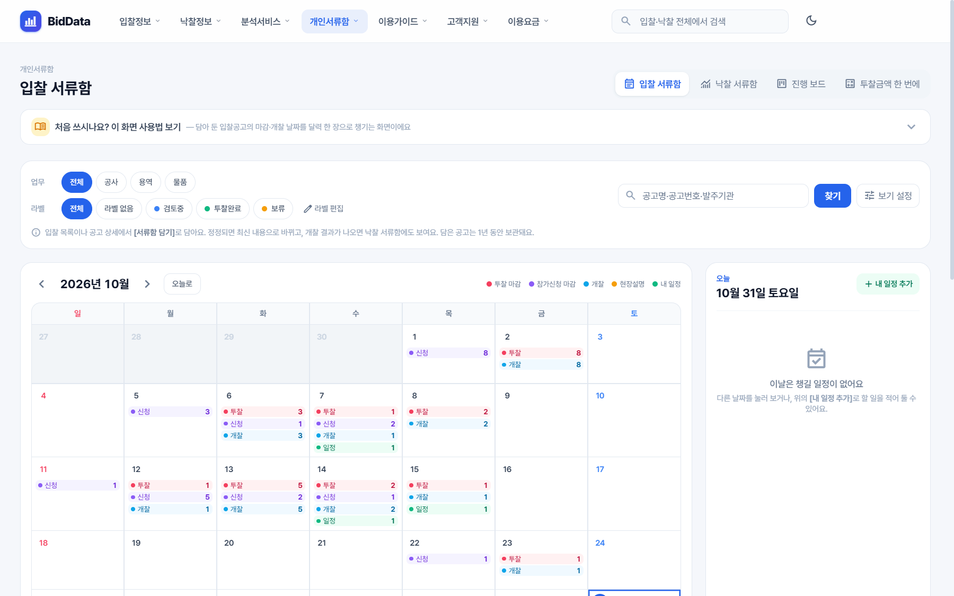Screen dimensions: 954x596
Task: Focus the 입찰·낙찰 전체에서 검색 field
Action: click(x=700, y=21)
